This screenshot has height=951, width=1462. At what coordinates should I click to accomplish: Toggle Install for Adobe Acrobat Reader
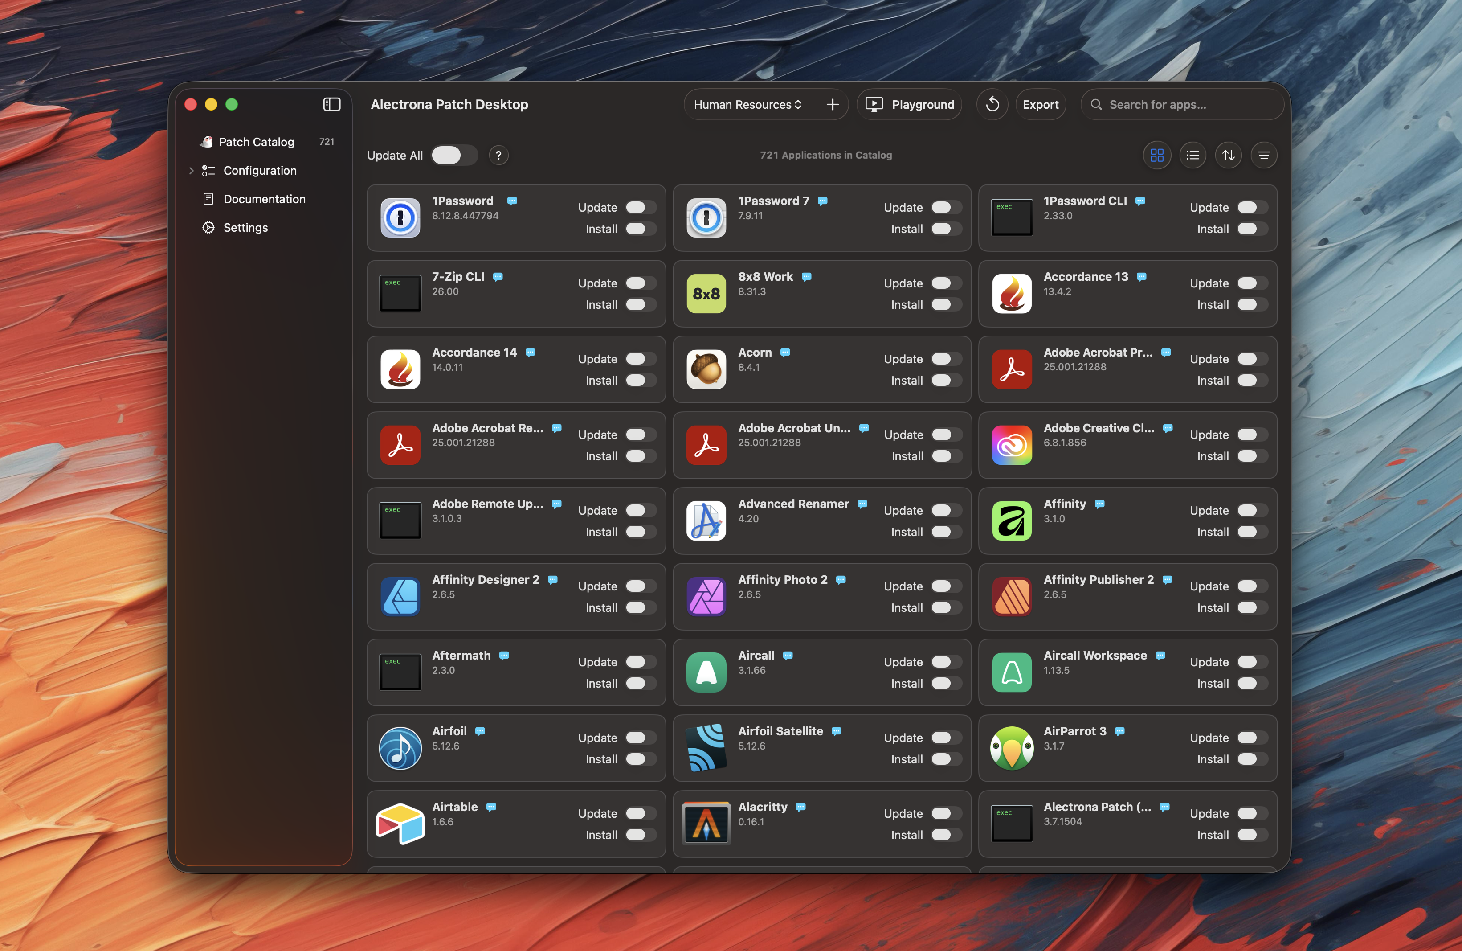coord(641,456)
